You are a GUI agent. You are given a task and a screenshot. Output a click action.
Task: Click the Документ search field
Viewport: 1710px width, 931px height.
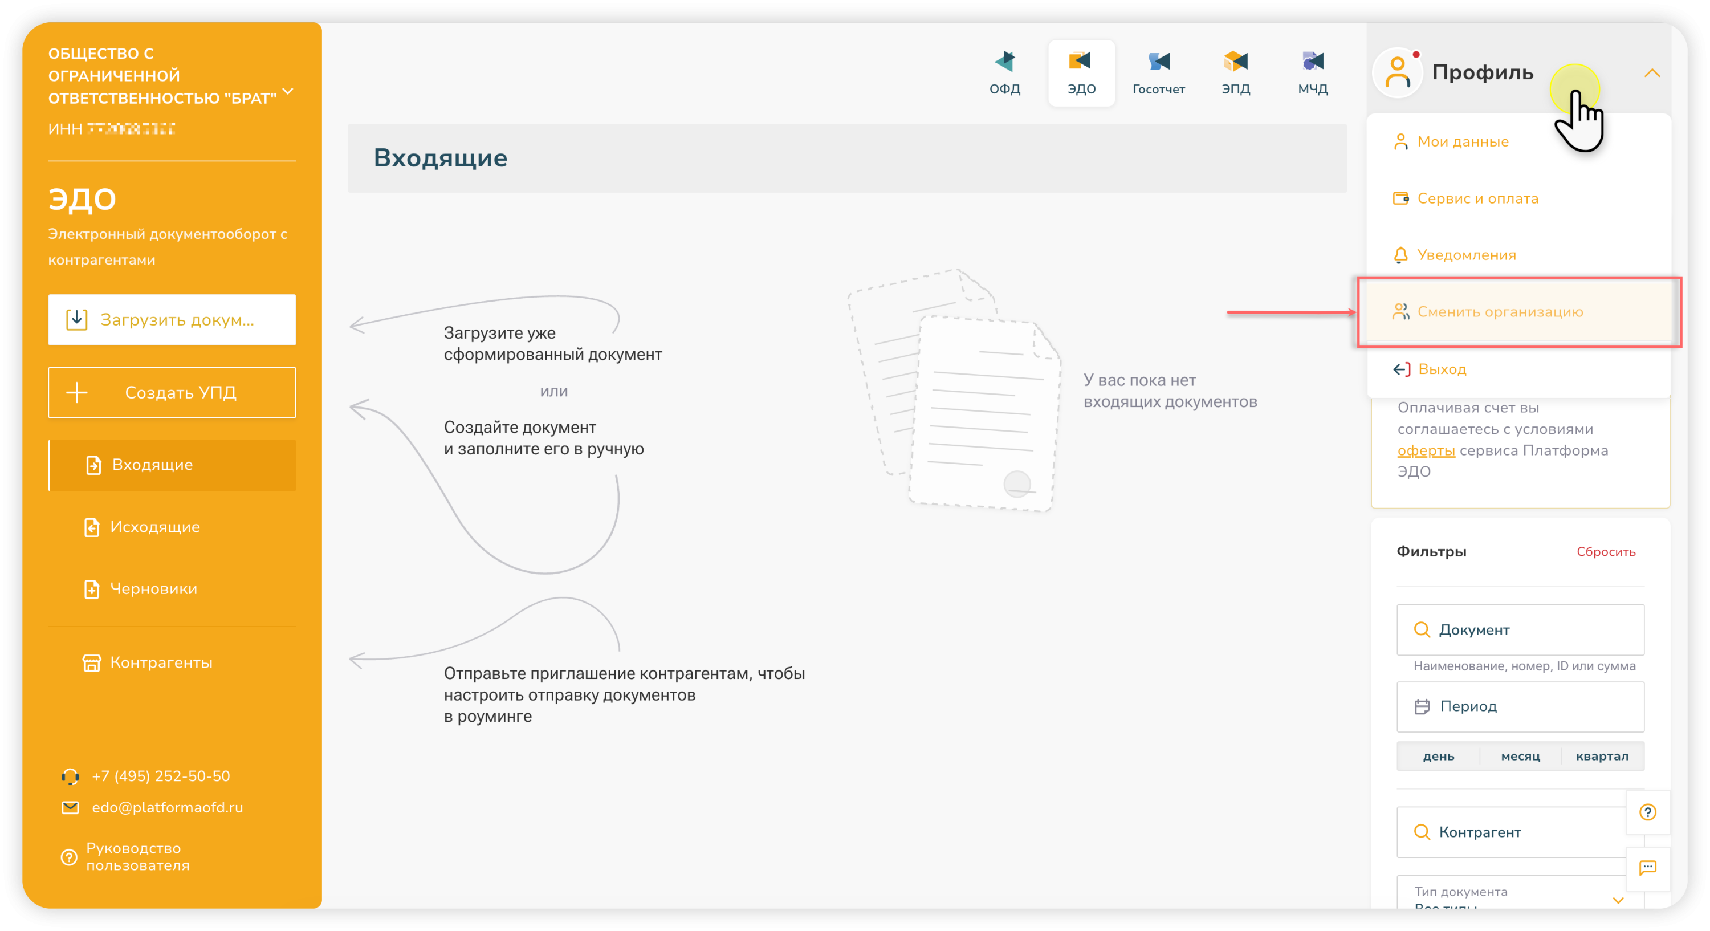pyautogui.click(x=1520, y=629)
